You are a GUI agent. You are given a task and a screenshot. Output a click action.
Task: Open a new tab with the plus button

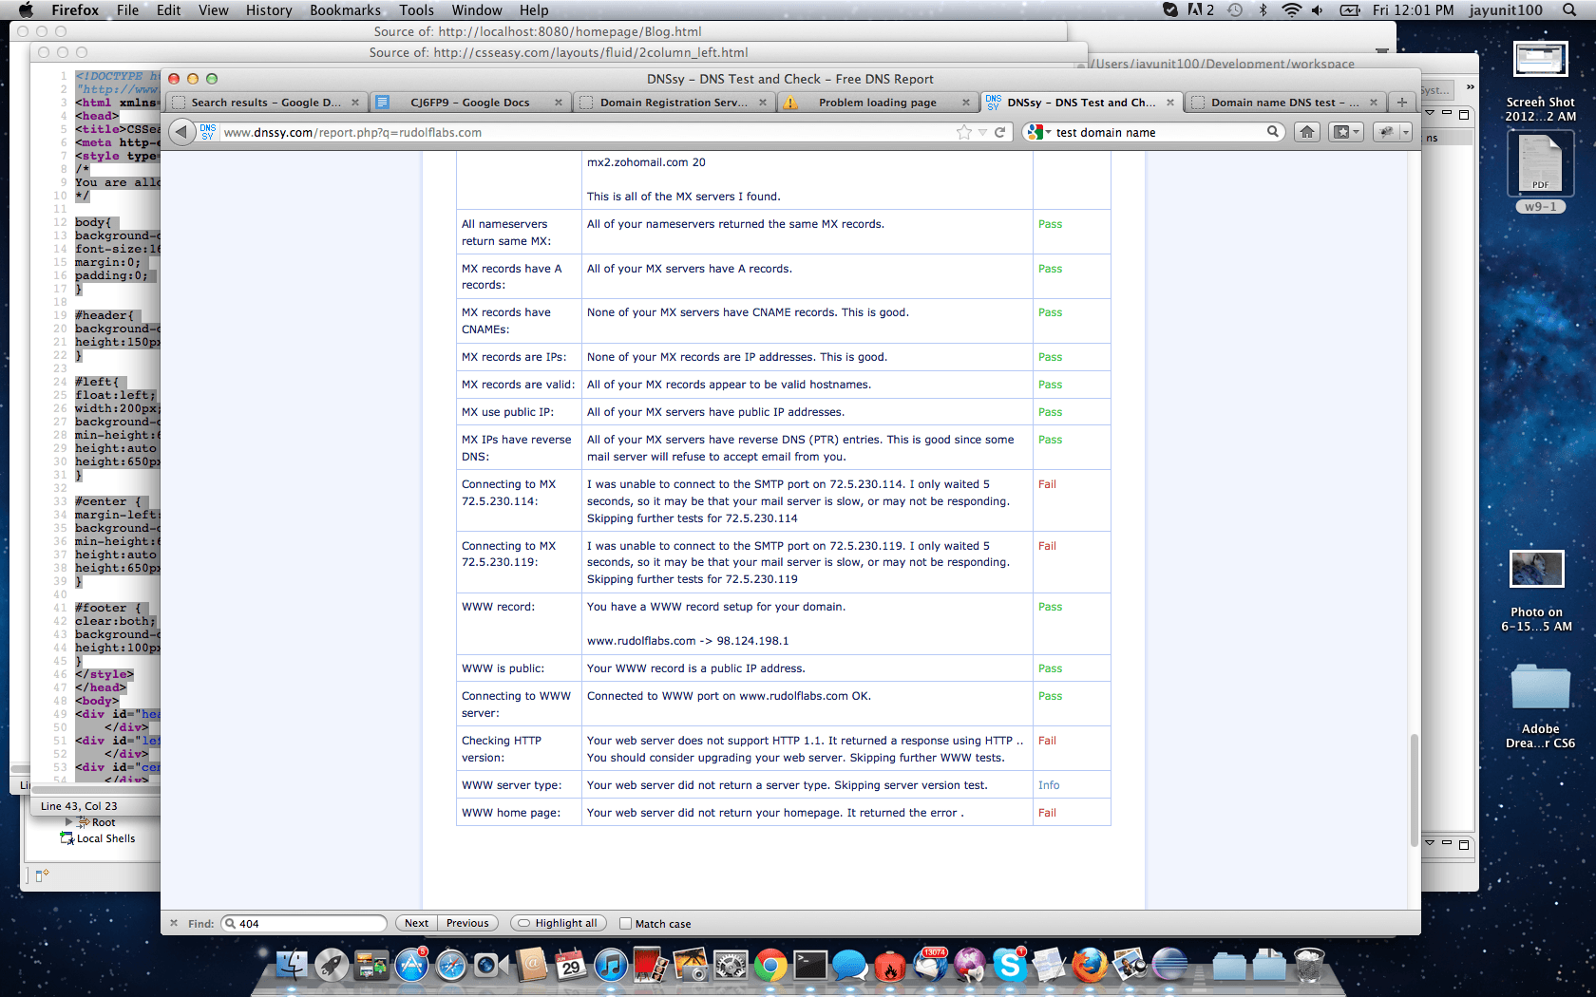1401,102
